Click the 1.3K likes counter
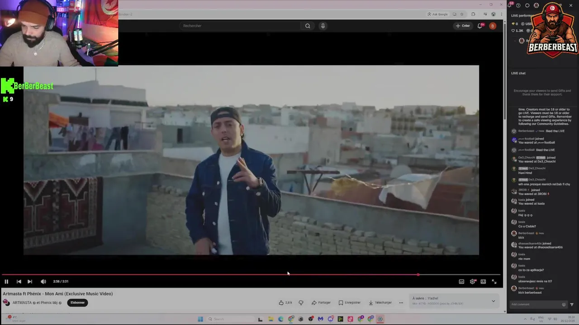This screenshot has height=325, width=579. coord(517,31)
